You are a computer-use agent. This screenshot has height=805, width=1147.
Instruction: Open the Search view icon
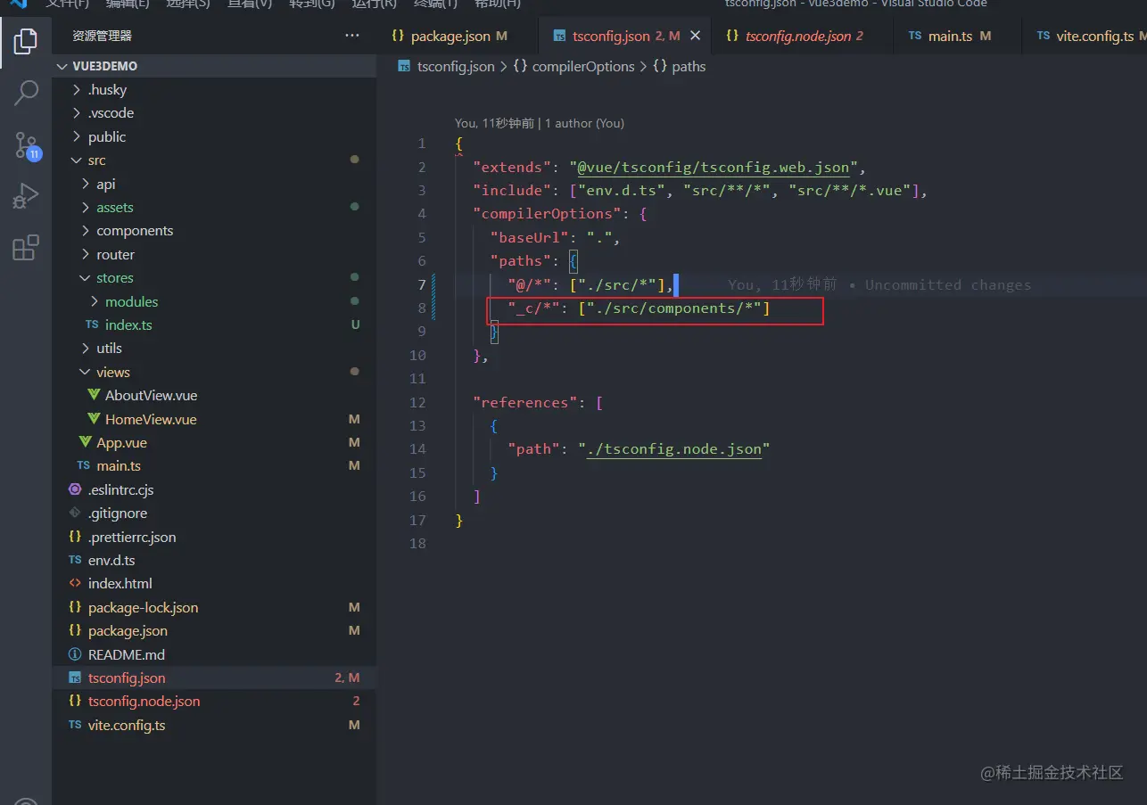coord(26,92)
